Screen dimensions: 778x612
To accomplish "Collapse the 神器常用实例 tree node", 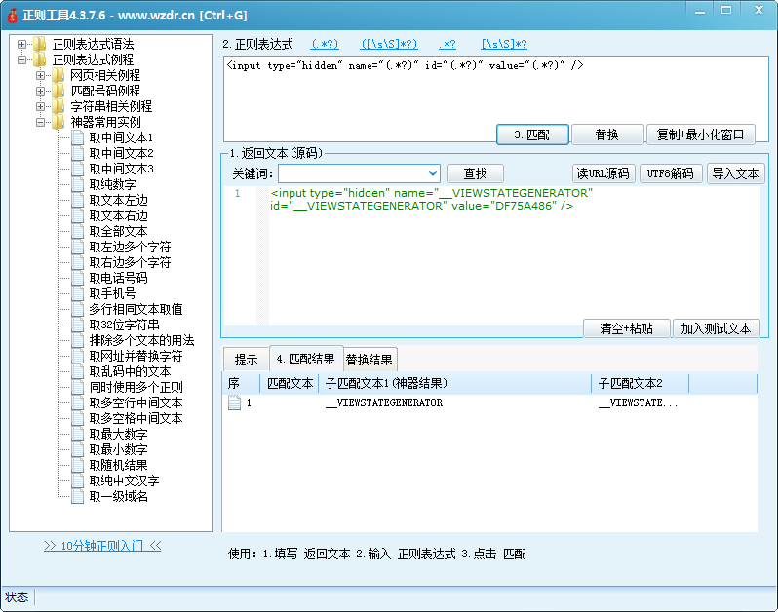I will [40, 122].
